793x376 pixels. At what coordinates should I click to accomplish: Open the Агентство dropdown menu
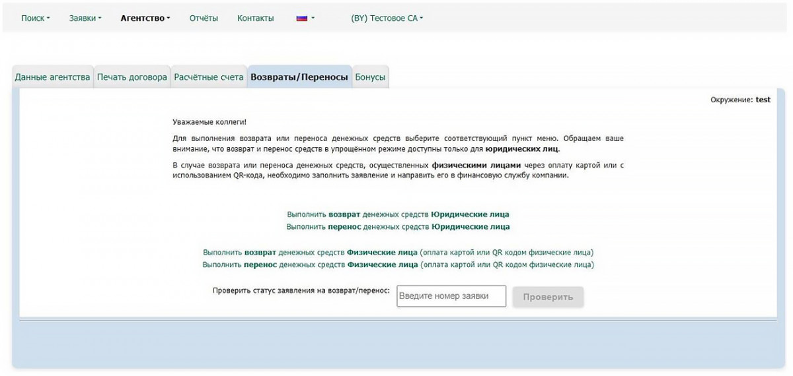(x=145, y=18)
